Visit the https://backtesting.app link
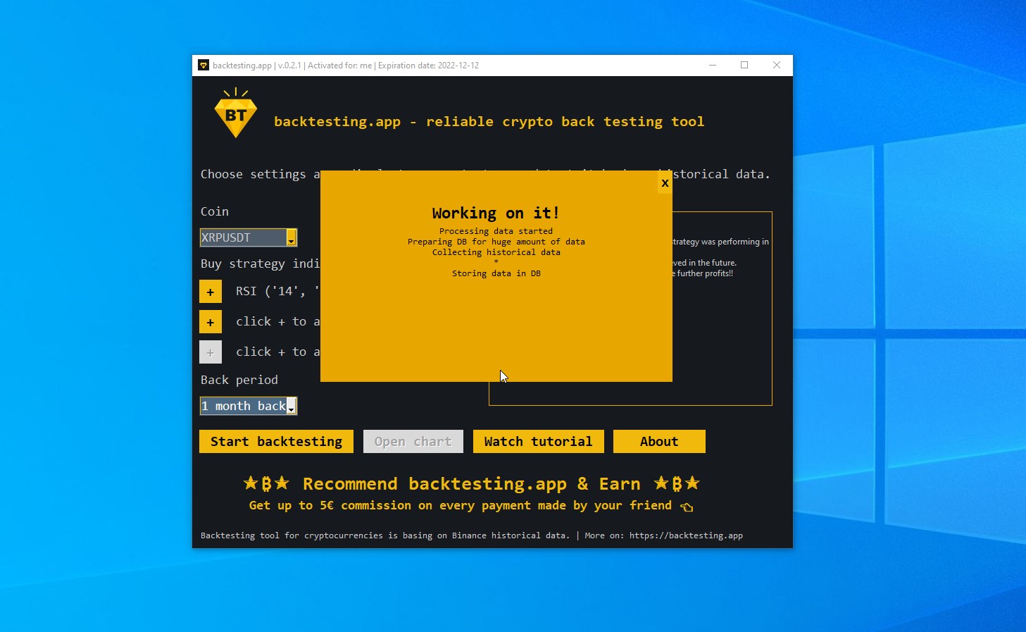The height and width of the screenshot is (632, 1026). tap(686, 535)
